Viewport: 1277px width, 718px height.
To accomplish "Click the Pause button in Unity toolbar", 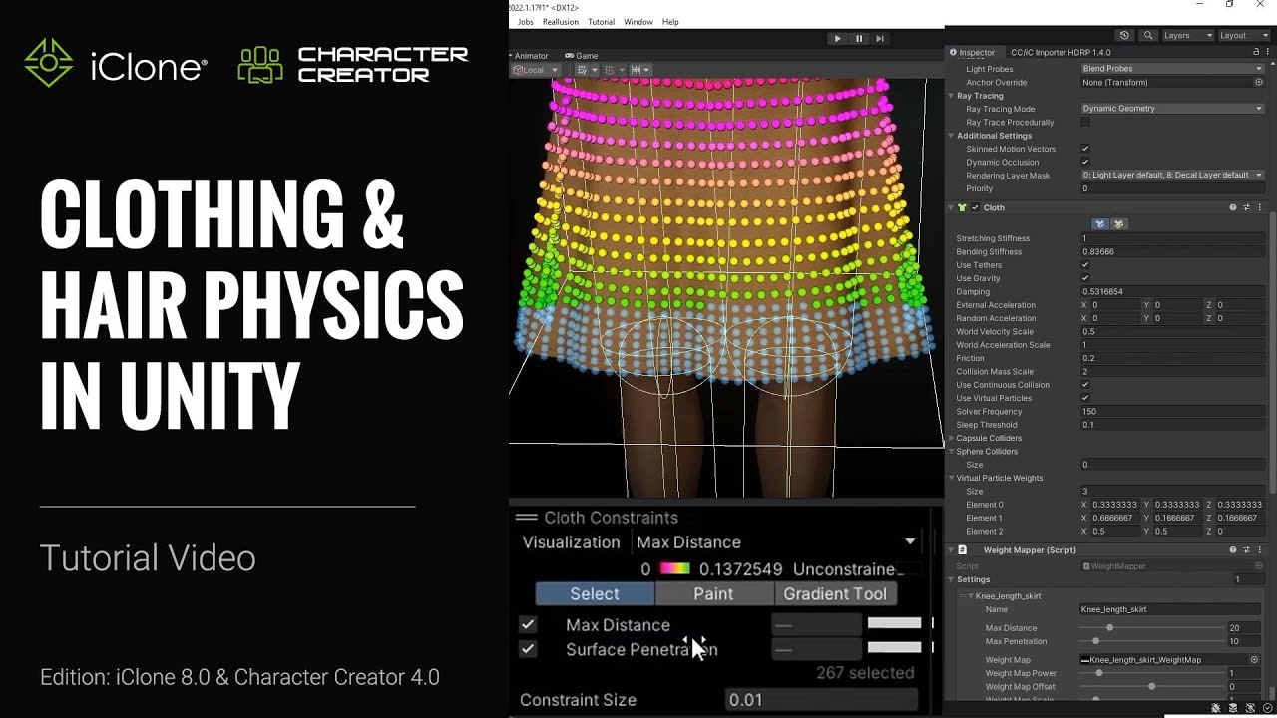I will pos(859,39).
